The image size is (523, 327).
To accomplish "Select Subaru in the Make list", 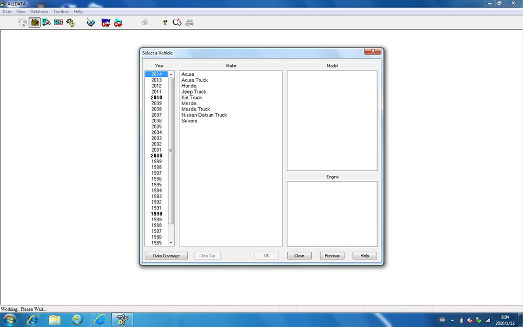I will point(189,121).
